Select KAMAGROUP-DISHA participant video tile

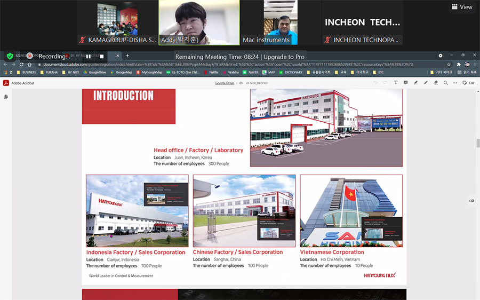(117, 22)
